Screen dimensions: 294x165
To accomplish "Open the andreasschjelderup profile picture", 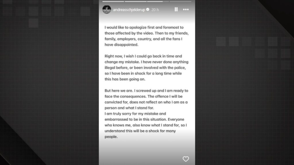I will [x=107, y=9].
